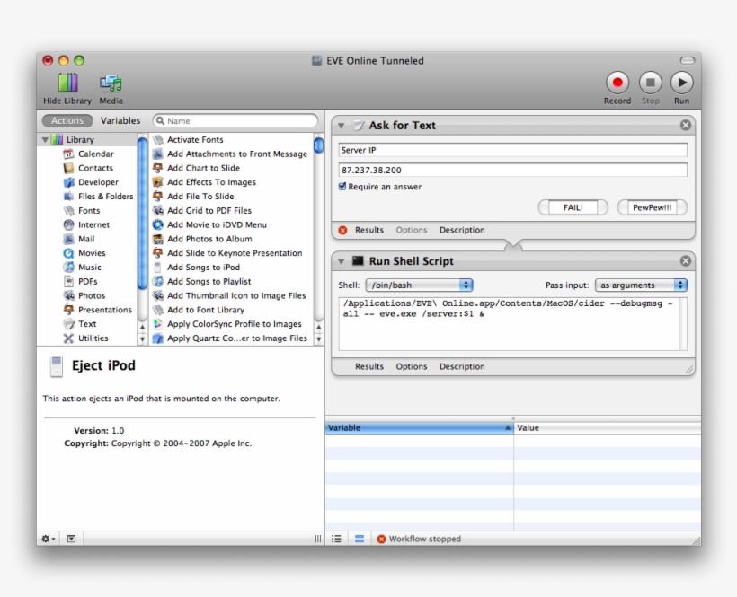
Task: Run the workflow with the Run button
Action: [x=681, y=83]
